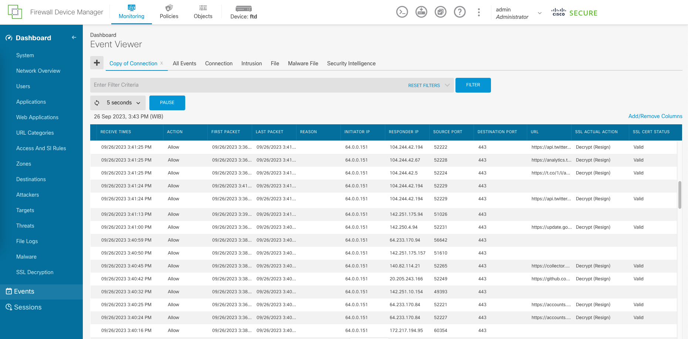
Task: Open the three-dot more options menu
Action: [479, 12]
